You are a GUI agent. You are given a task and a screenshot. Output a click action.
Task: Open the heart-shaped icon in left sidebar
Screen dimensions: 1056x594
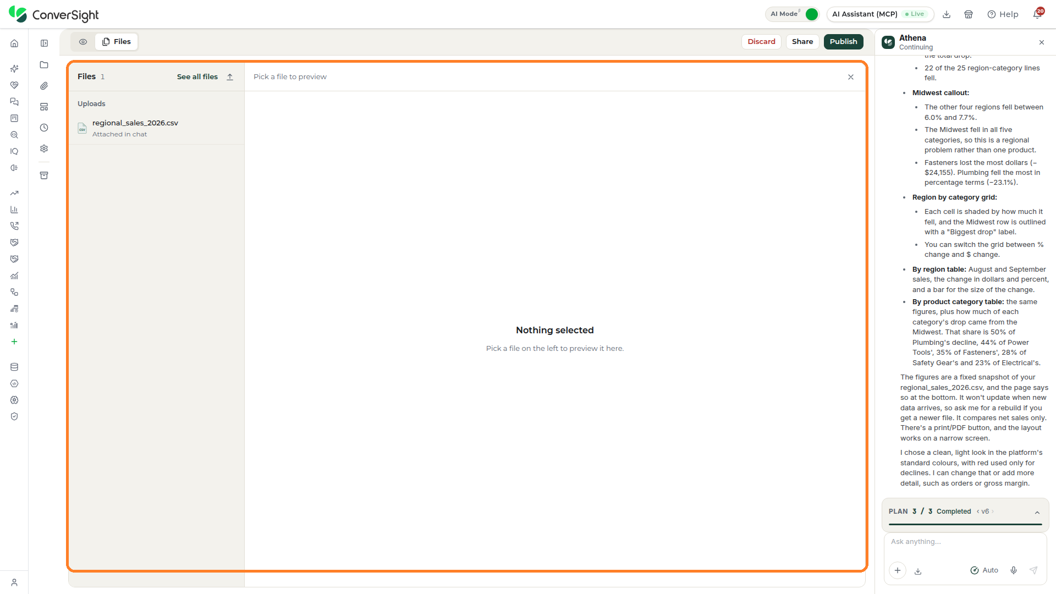(x=14, y=85)
